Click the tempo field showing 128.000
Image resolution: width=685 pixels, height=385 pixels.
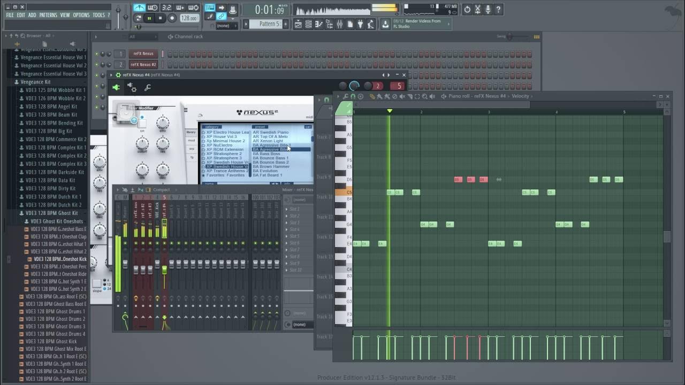point(189,18)
